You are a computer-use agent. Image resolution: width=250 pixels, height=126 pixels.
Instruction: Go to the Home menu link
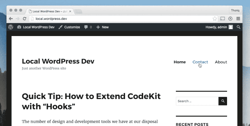[180, 62]
